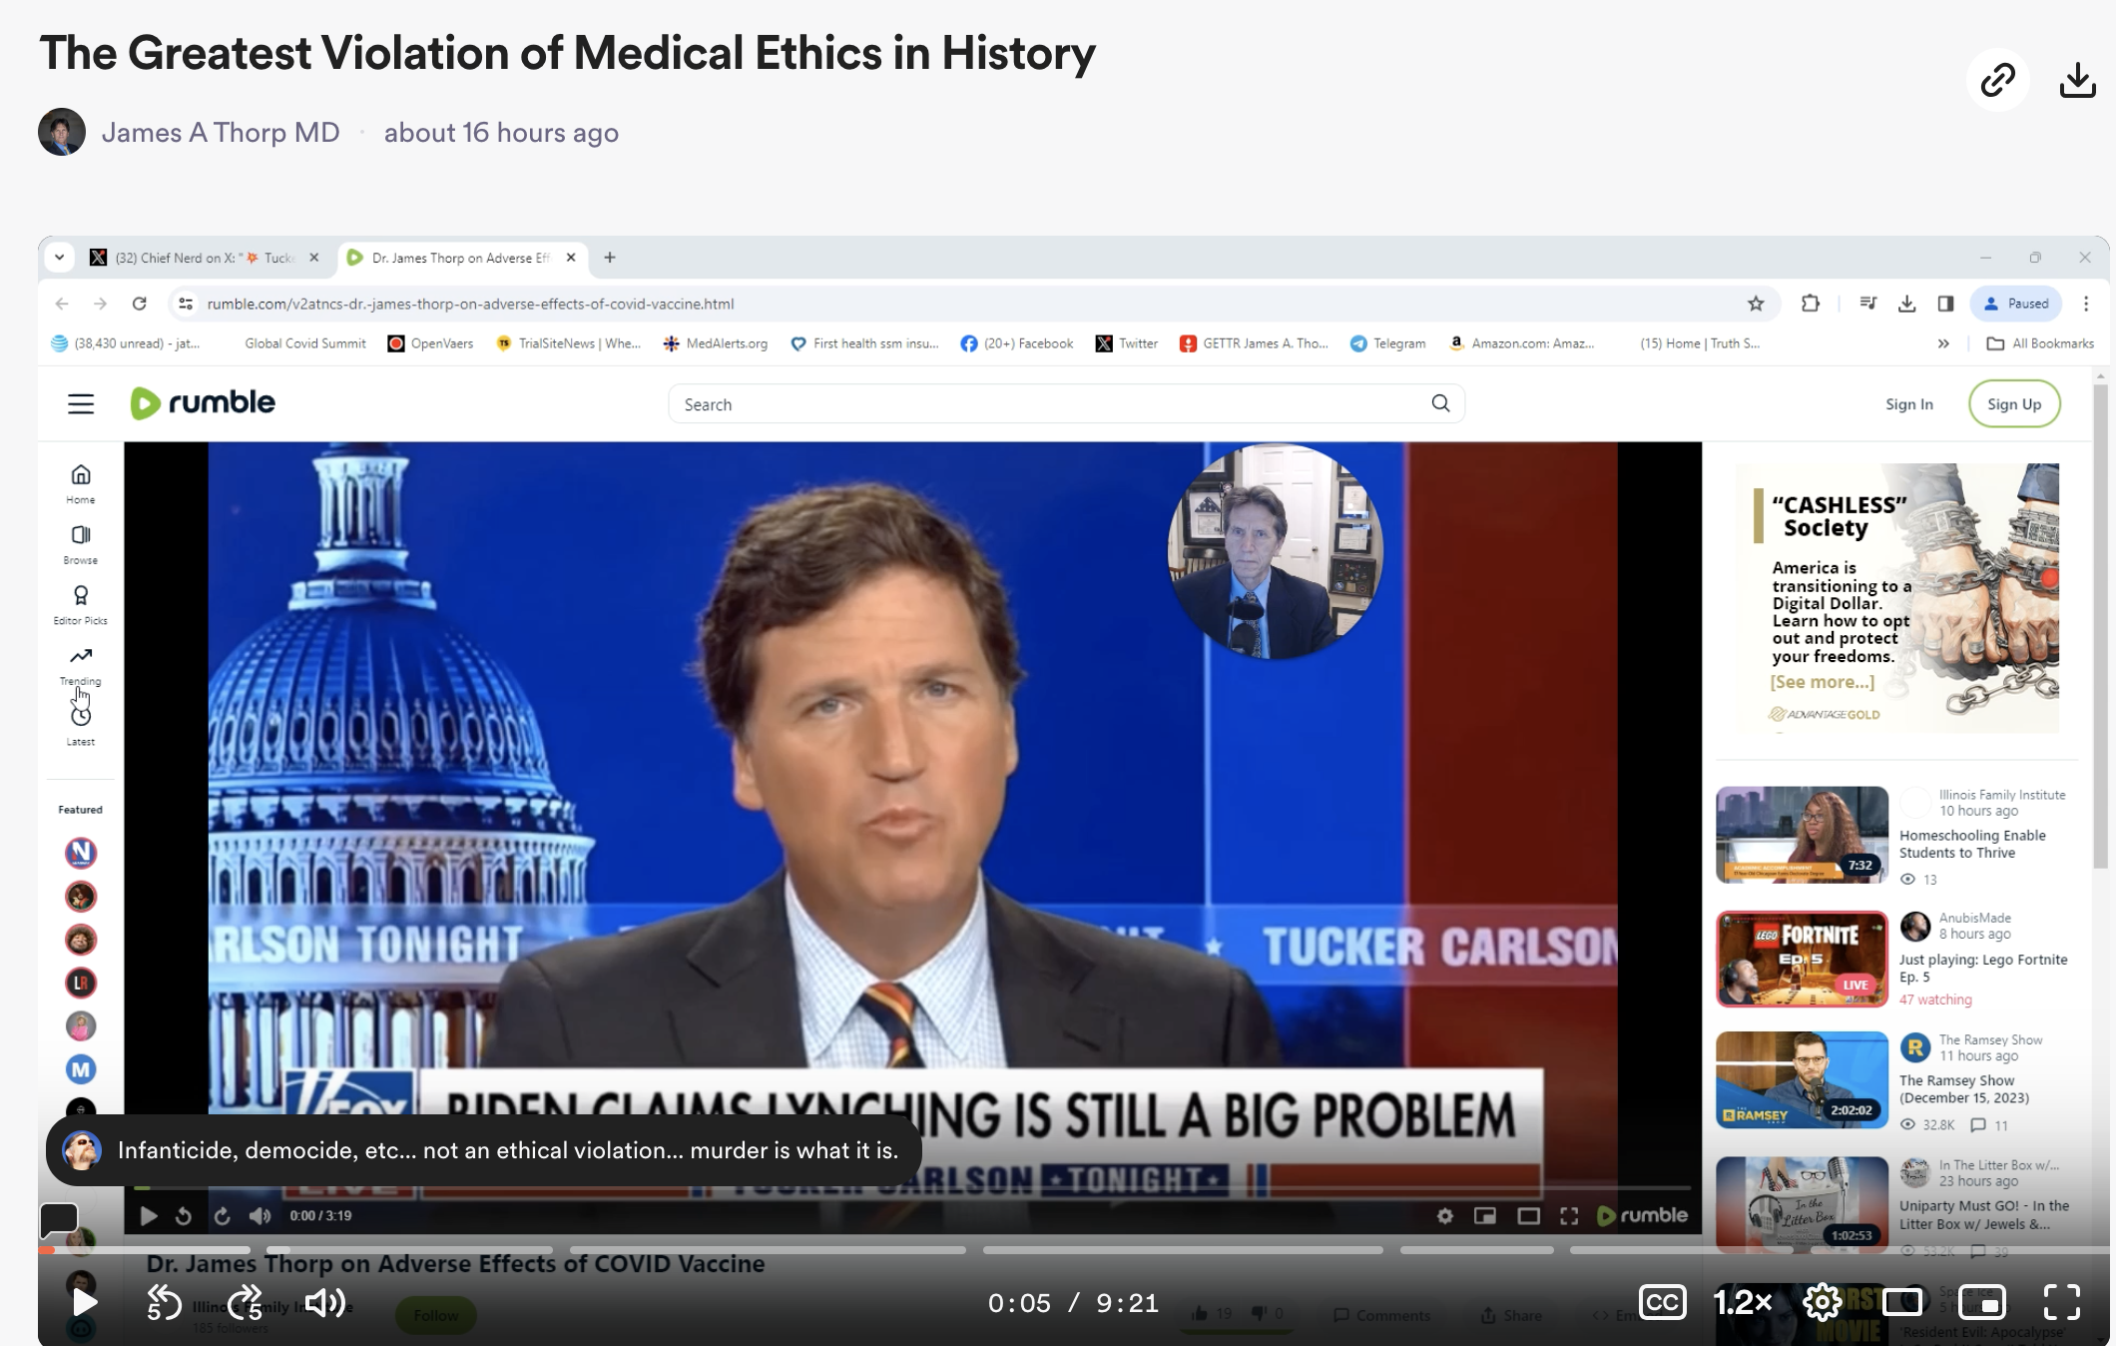Image resolution: width=2116 pixels, height=1346 pixels.
Task: Seek within the outer video chapter progress bar
Action: [1074, 1249]
